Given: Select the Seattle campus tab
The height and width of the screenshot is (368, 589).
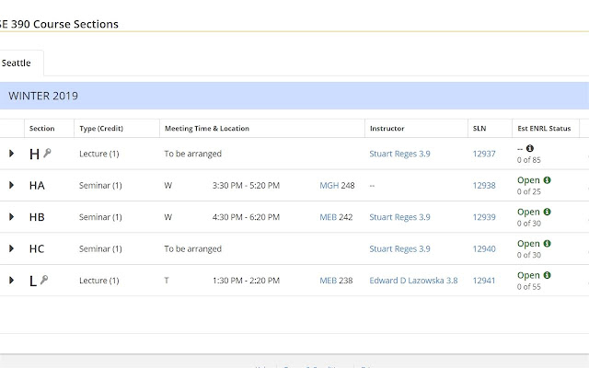Looking at the screenshot, I should point(17,63).
